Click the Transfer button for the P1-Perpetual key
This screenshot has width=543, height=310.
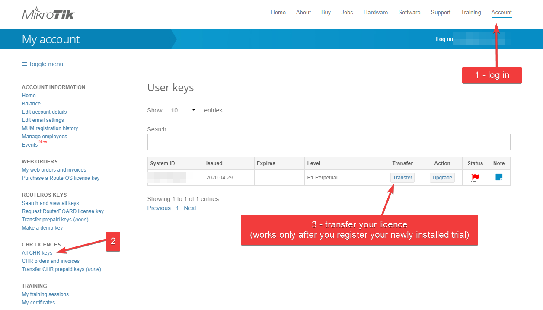pos(402,178)
